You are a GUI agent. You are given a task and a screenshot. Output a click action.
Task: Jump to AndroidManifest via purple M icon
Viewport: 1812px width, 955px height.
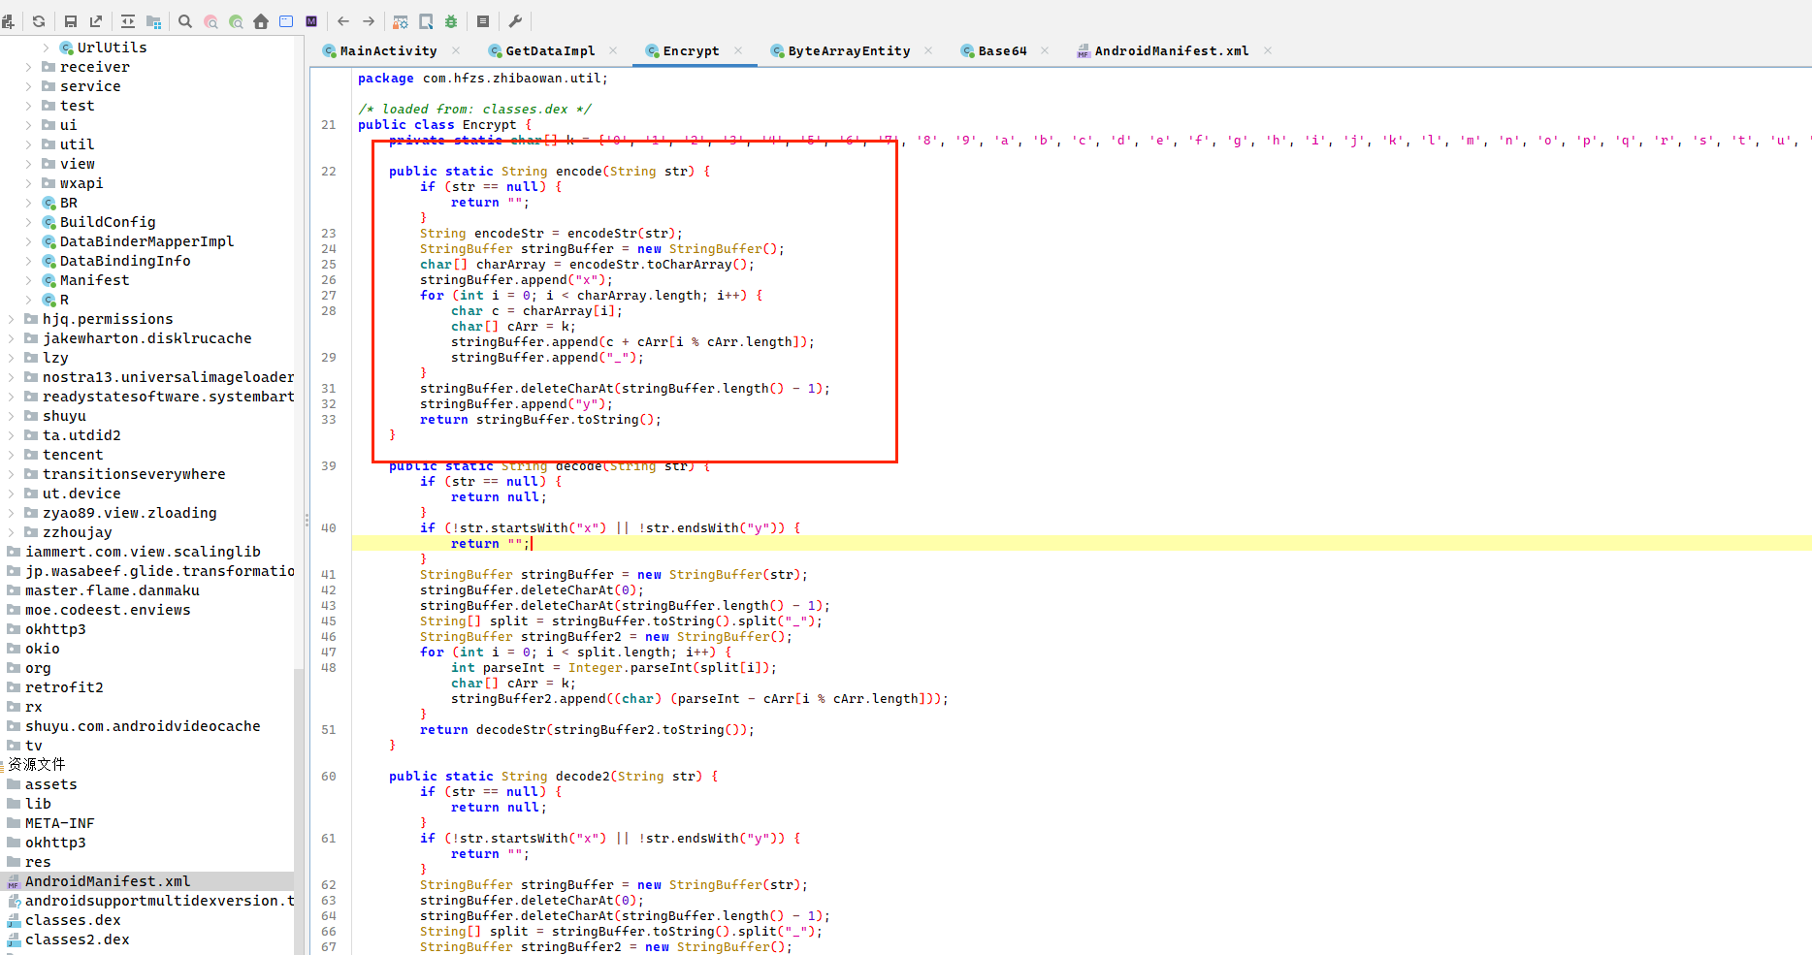click(311, 21)
